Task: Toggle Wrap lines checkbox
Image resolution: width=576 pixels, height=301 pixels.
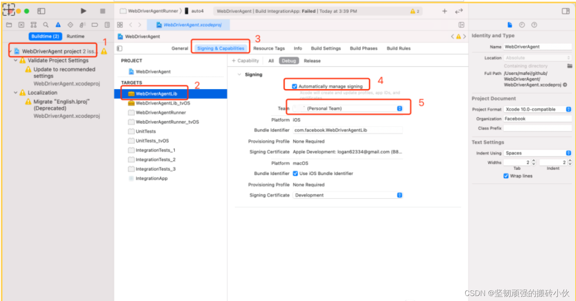Action: tap(506, 176)
